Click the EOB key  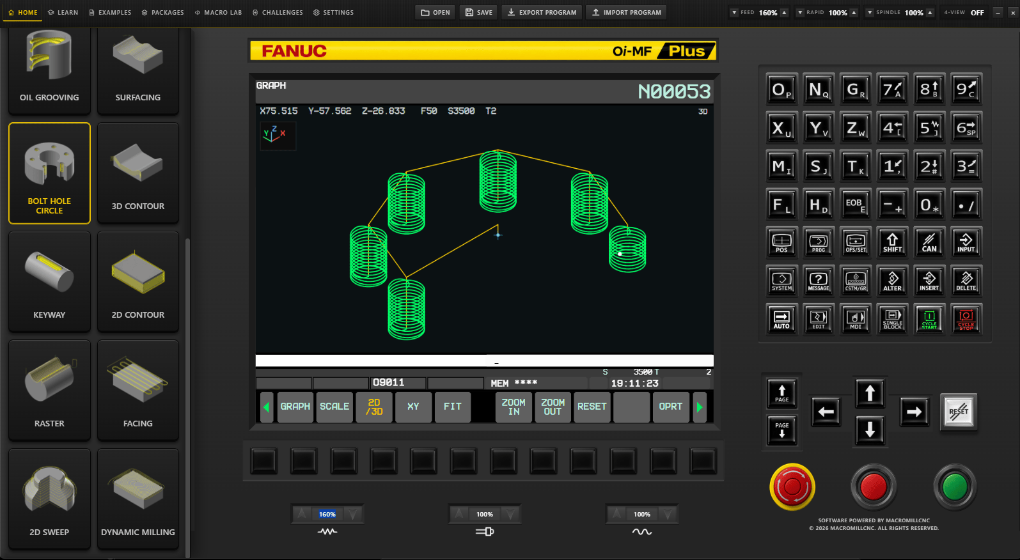click(x=856, y=205)
